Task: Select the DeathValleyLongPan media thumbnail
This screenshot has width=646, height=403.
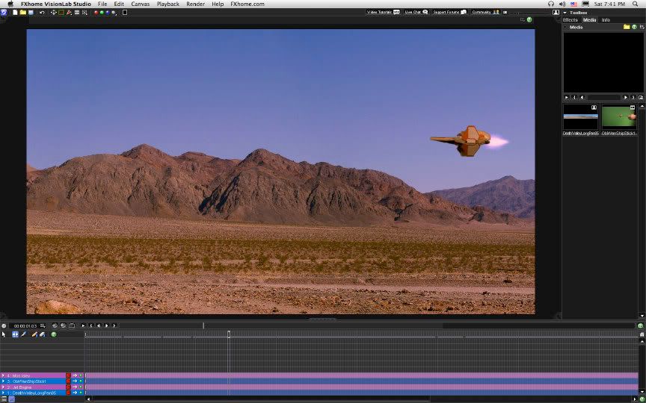Action: (580, 116)
